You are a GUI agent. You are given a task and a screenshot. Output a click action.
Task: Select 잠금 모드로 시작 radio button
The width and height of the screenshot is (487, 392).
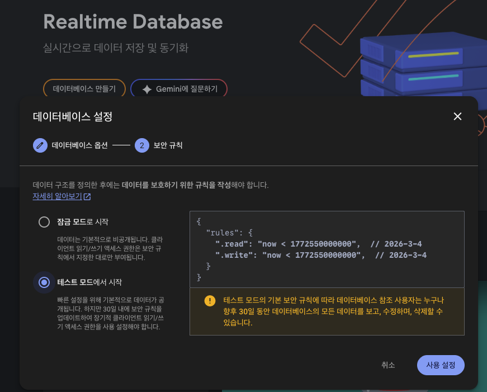[44, 222]
